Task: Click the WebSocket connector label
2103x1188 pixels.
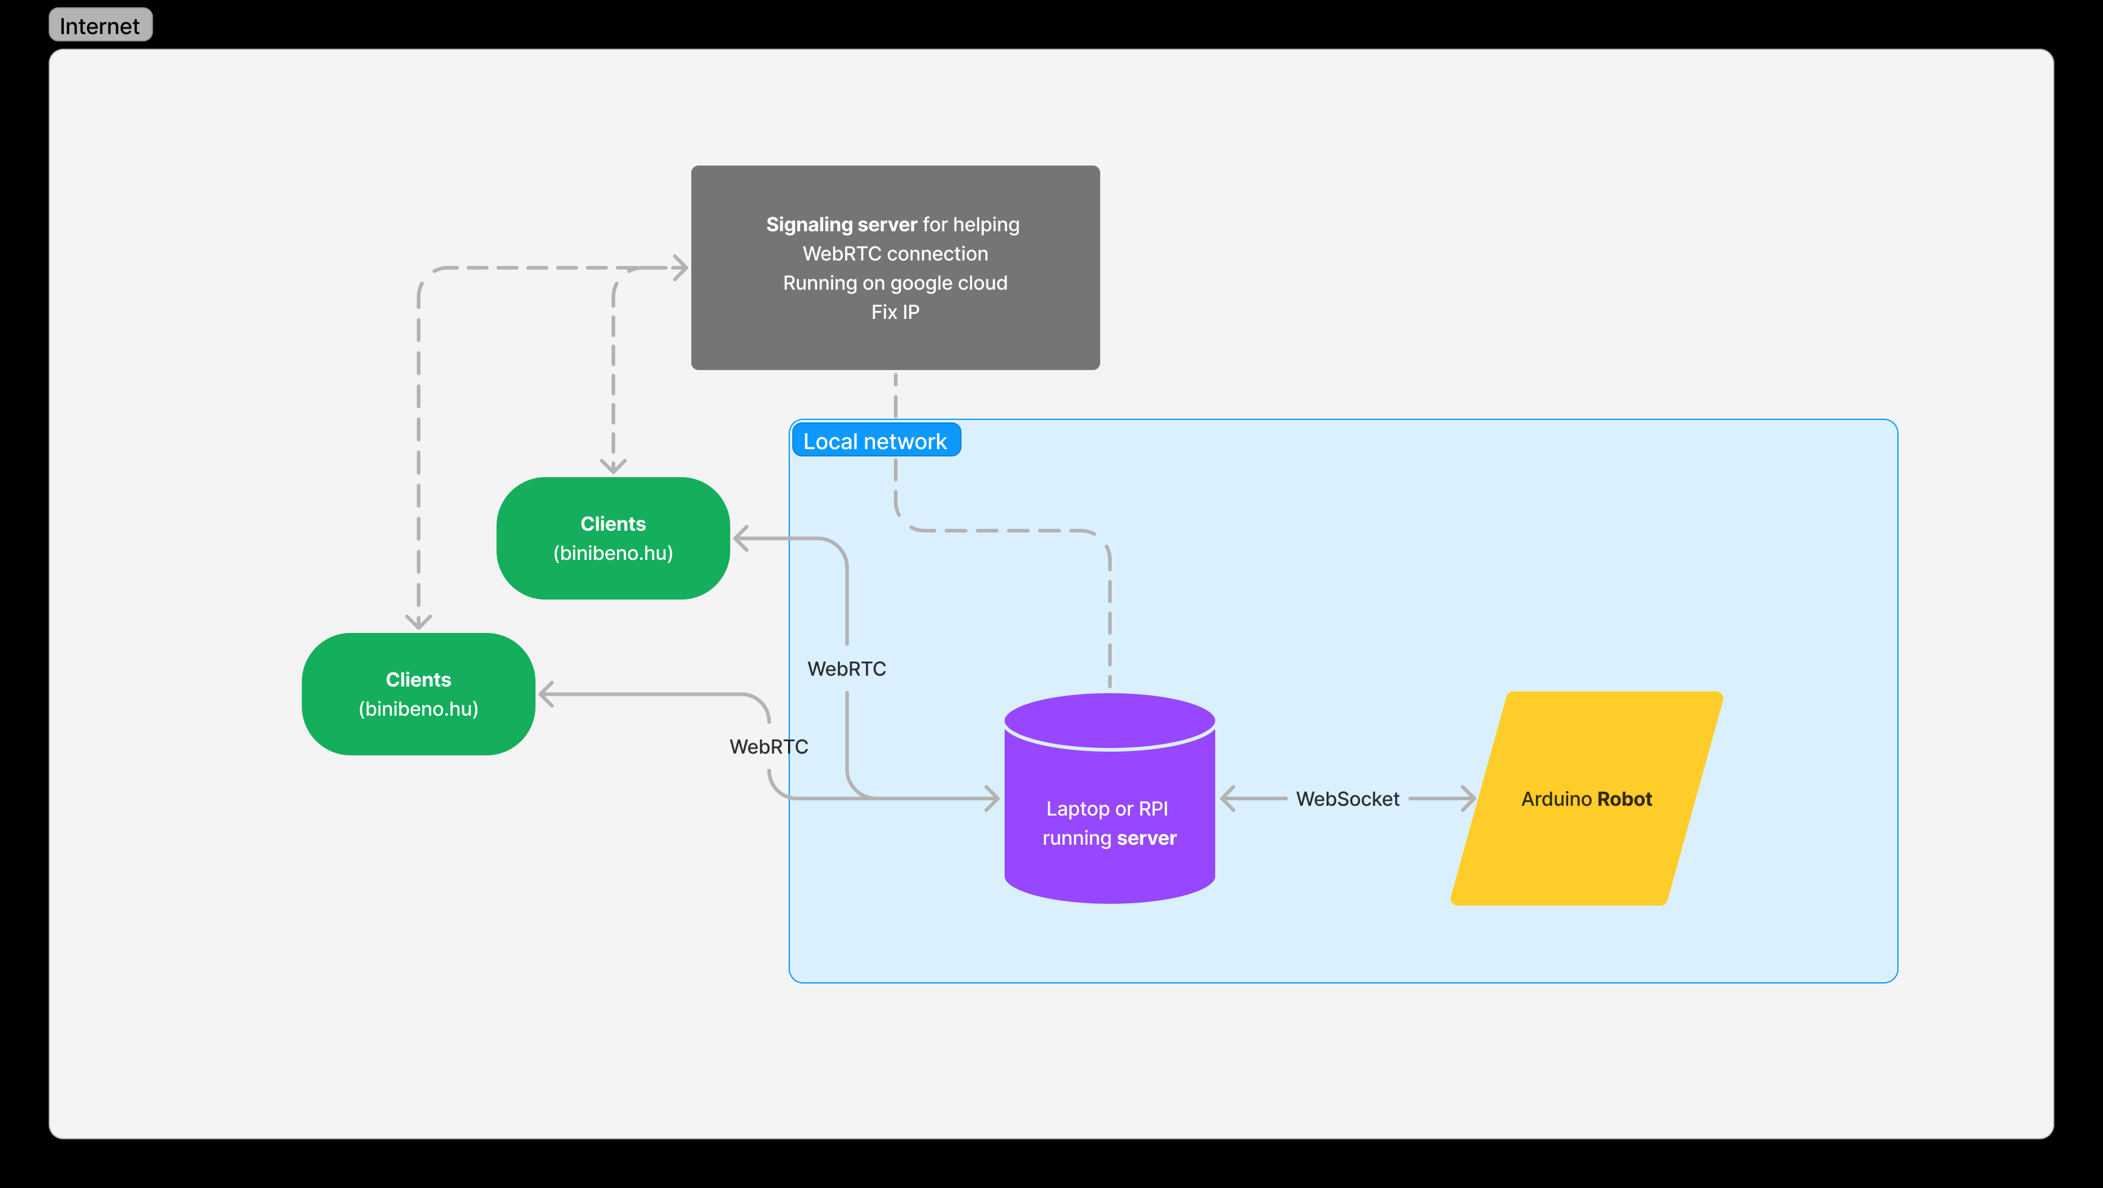Action: point(1347,798)
